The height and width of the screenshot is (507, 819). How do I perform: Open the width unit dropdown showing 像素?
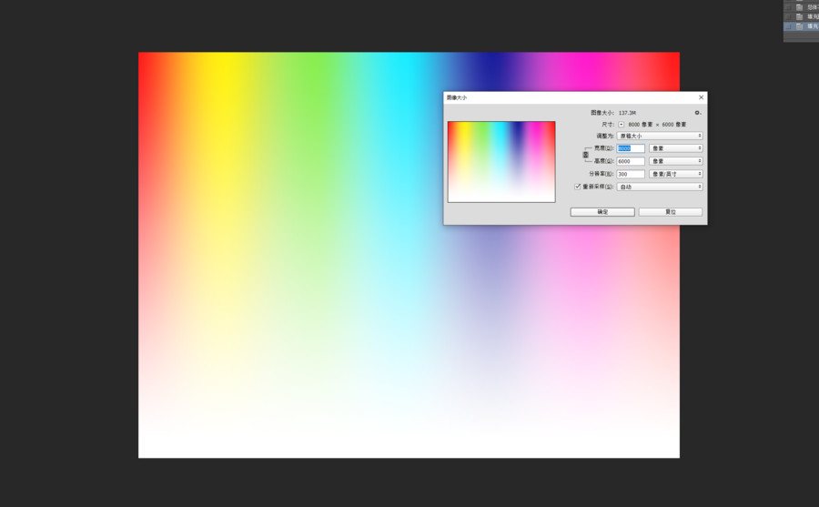(675, 148)
